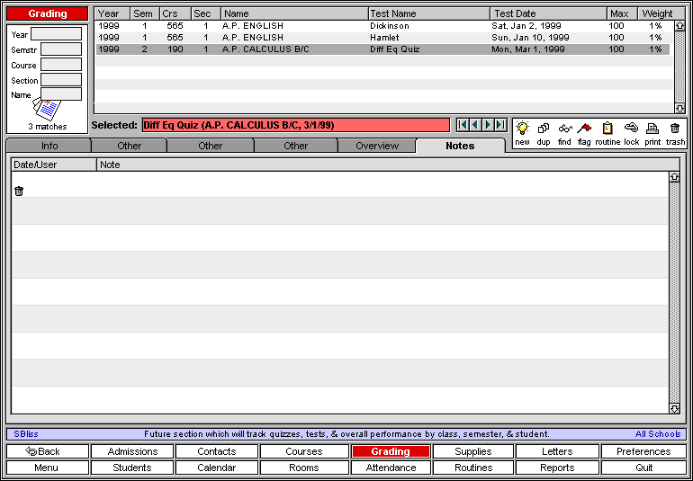Click the red Grading button in bottom bar
Viewport: 693px width, 481px height.
click(x=391, y=451)
